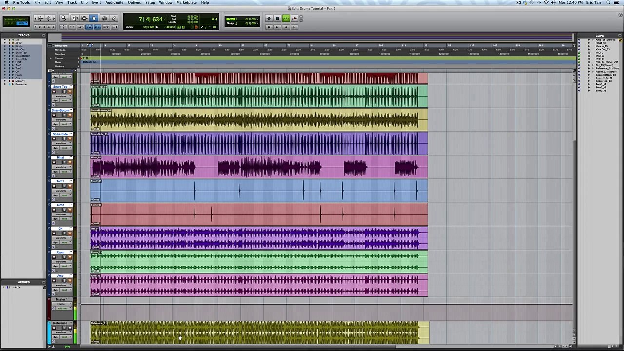624x351 pixels.
Task: Record-enable the Hihat track
Action: 54,162
